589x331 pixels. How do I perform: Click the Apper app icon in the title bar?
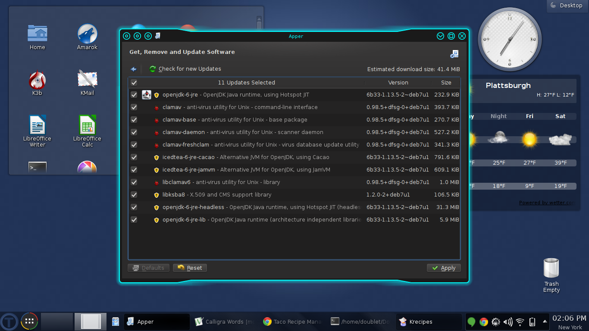pyautogui.click(x=158, y=36)
